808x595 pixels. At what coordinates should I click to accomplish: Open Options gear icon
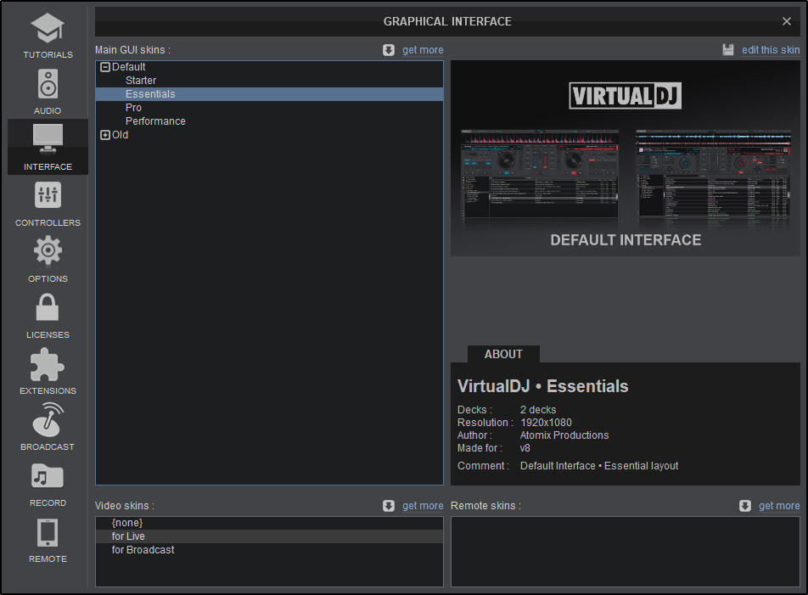[x=48, y=250]
